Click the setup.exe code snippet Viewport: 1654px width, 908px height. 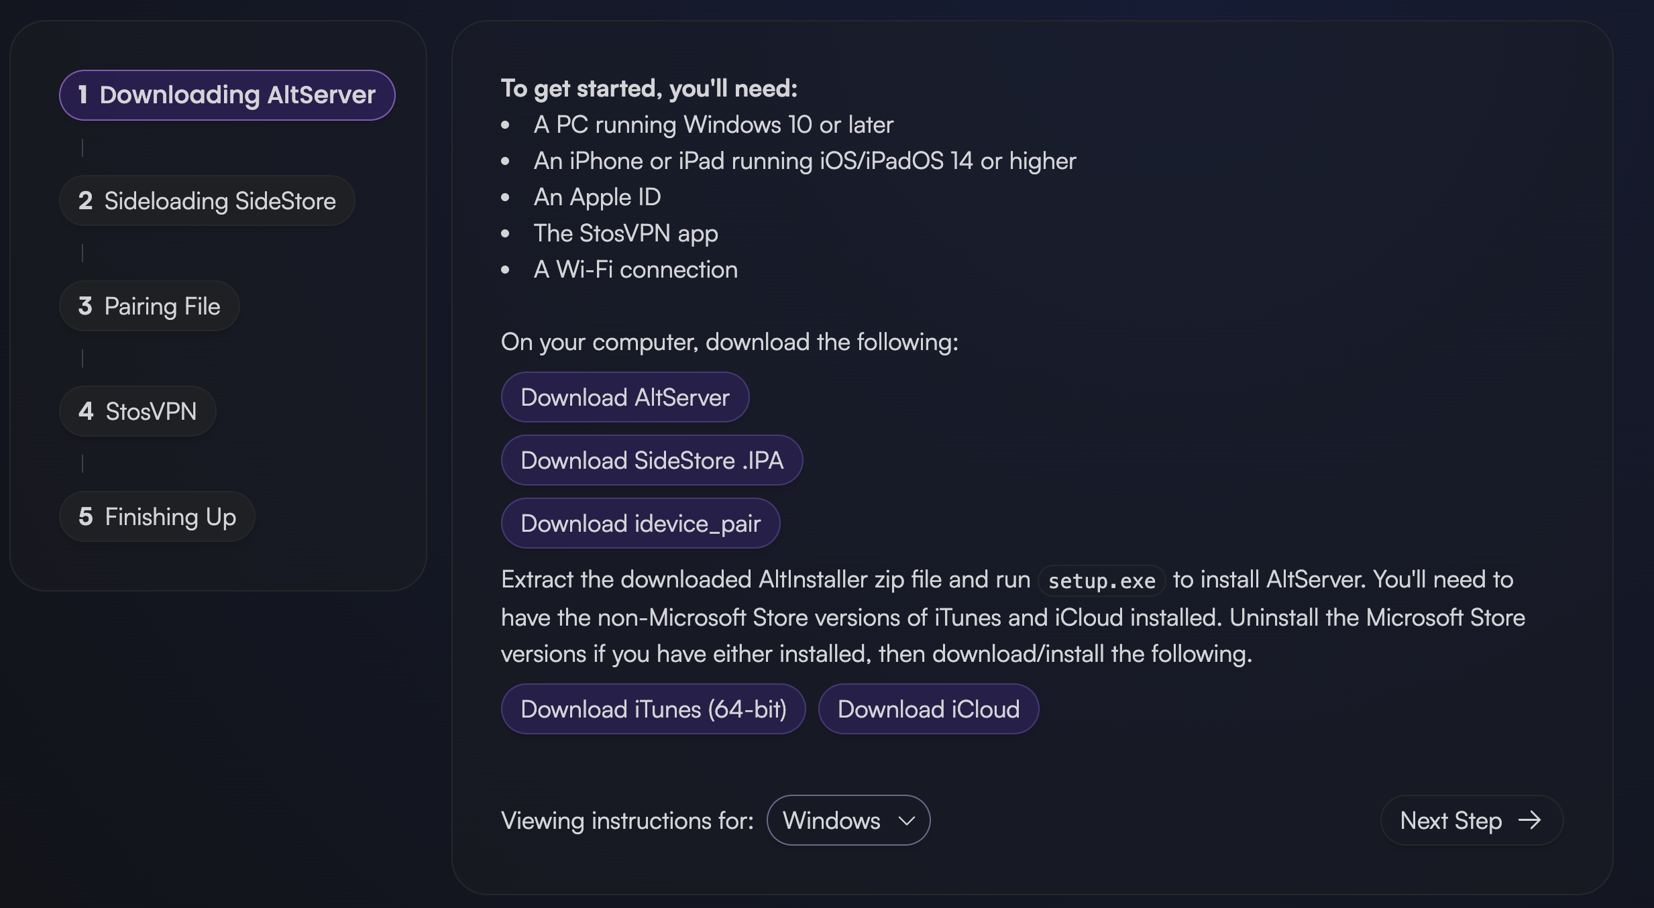click(x=1102, y=581)
